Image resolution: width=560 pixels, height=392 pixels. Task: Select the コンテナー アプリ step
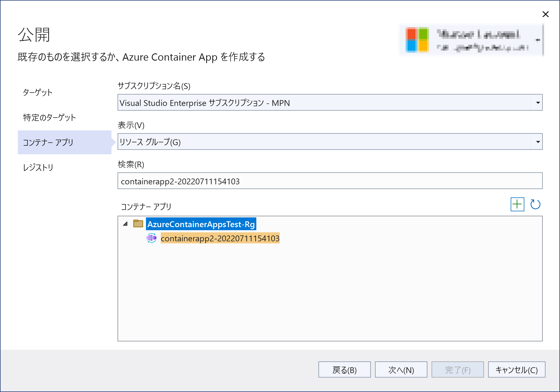pyautogui.click(x=65, y=142)
